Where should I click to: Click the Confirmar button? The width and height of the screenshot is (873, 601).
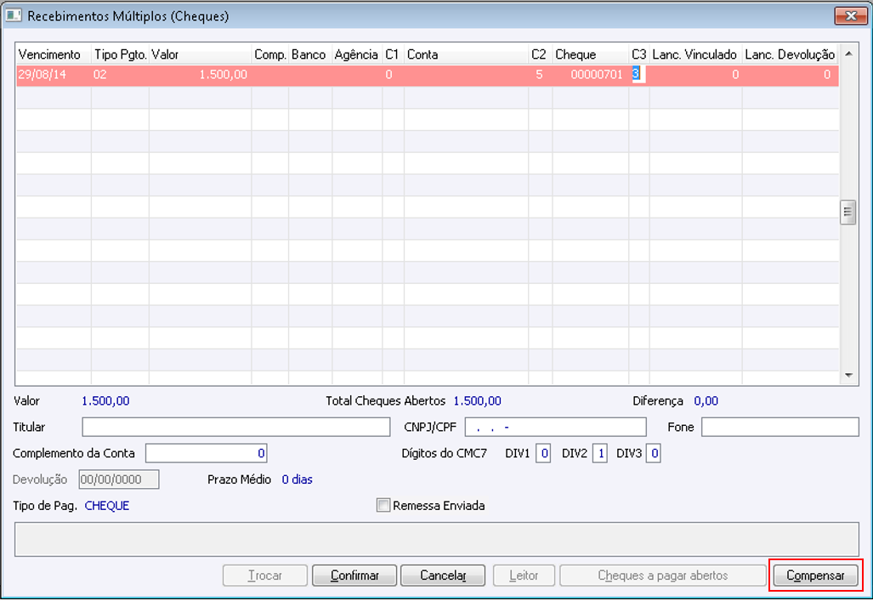click(354, 575)
